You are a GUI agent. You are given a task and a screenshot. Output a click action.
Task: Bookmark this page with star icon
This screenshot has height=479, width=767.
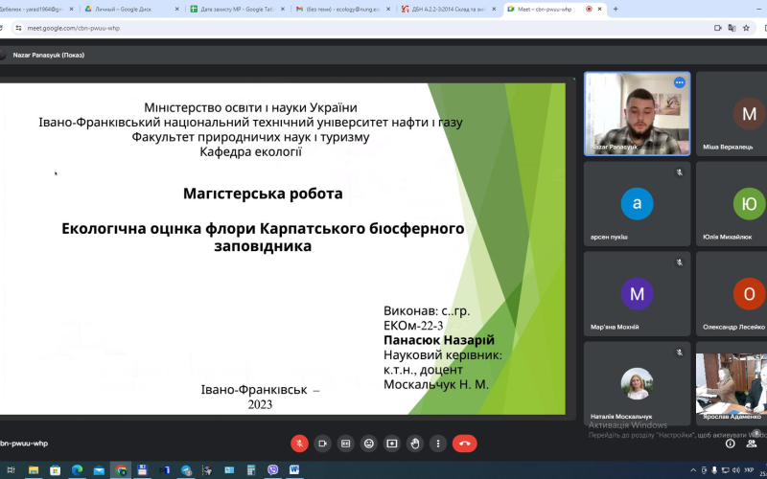(746, 28)
